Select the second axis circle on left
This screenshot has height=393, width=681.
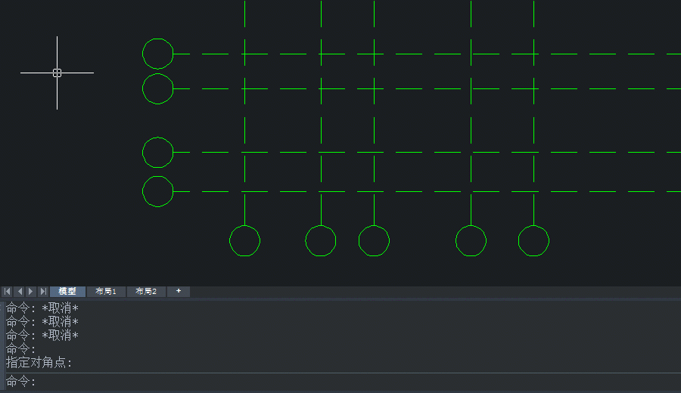[x=158, y=88]
